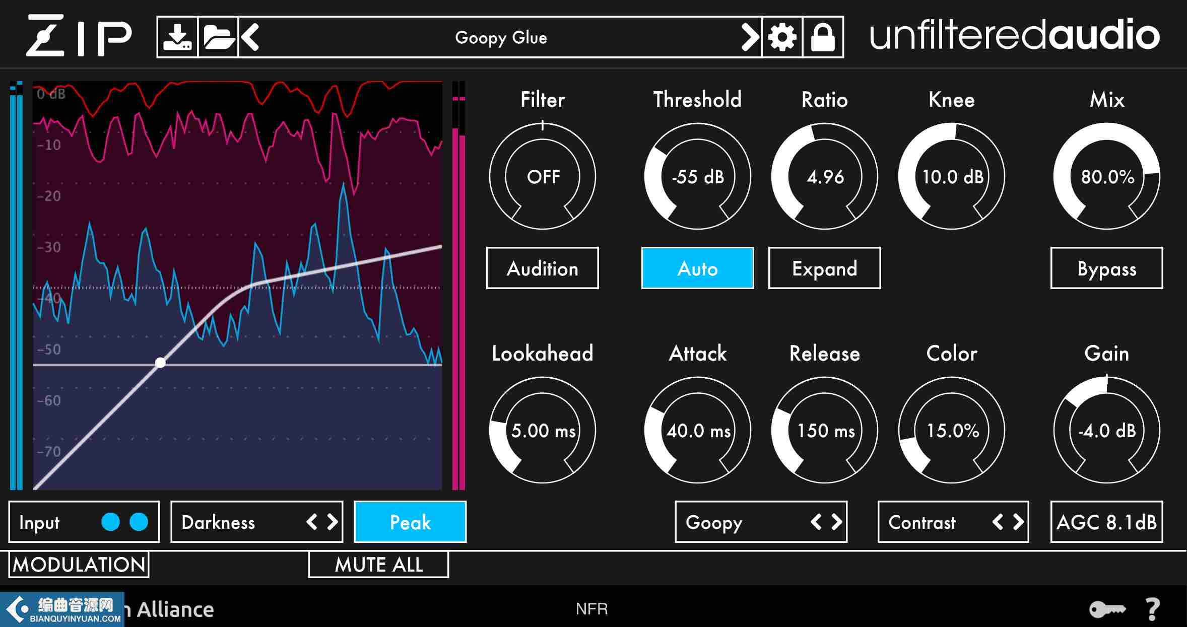Click the Ratio knob at 4.96
1187x627 pixels.
pos(825,176)
